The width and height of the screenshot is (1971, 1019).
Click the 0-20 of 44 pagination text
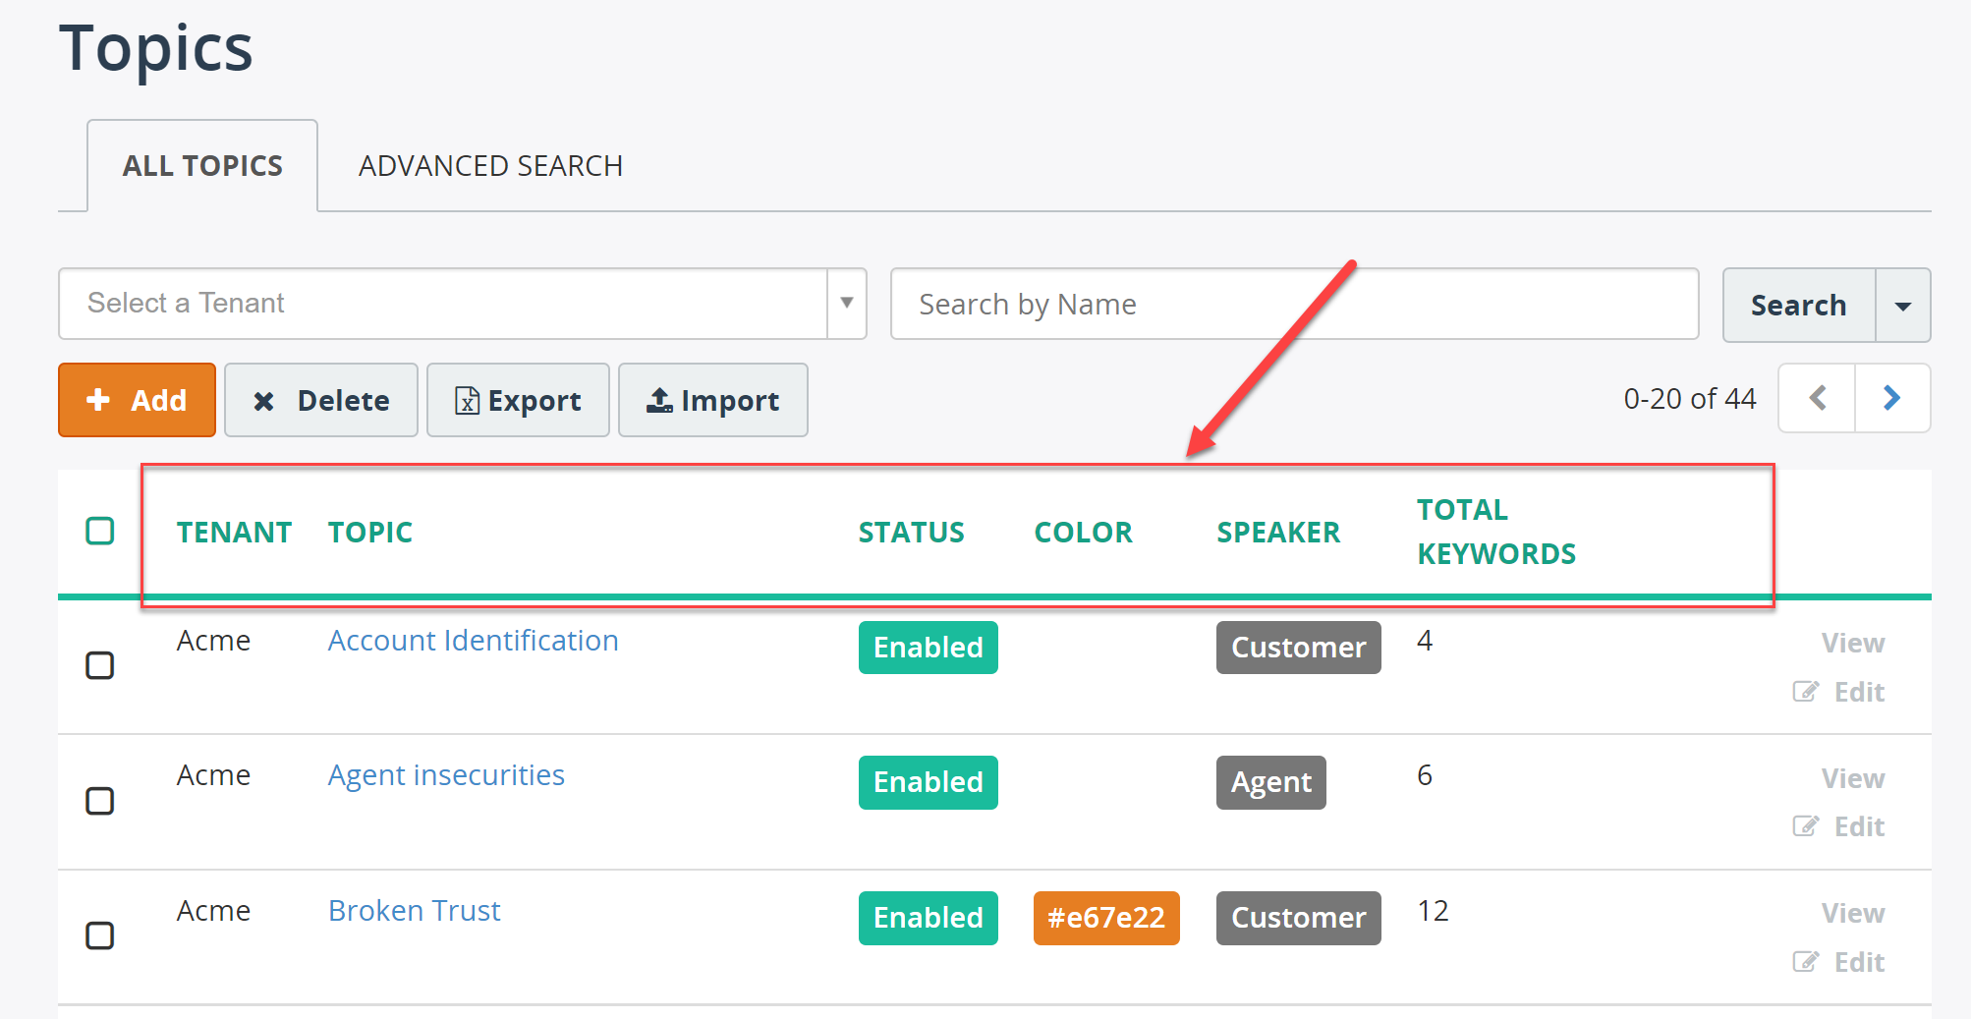pos(1690,398)
